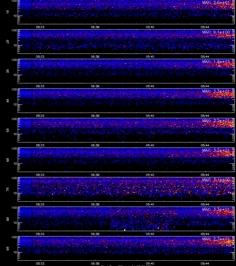The height and width of the screenshot is (266, 236).
Task: Click the 100 y-axis value of panel 8R
Action: tap(14, 208)
